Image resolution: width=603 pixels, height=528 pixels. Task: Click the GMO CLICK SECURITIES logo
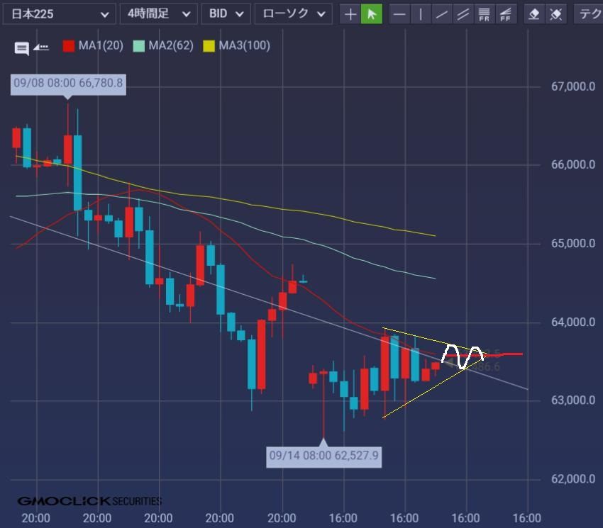tap(89, 501)
